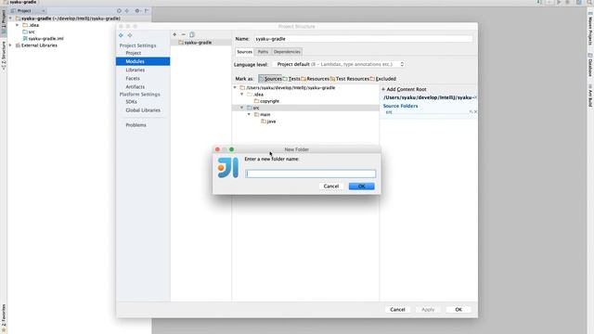Open the Dependencies tab
Viewport: 594px width, 334px height.
[287, 52]
